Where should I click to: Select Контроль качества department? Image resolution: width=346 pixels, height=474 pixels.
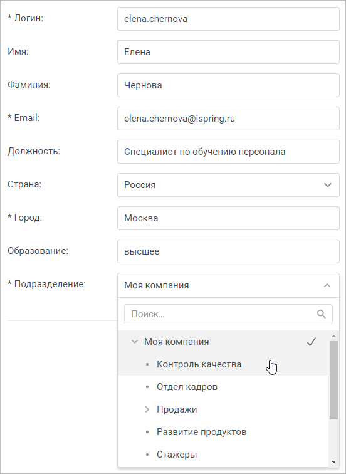click(199, 364)
